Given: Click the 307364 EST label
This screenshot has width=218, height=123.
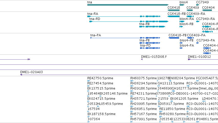Looking at the screenshot, I should click(x=94, y=119).
